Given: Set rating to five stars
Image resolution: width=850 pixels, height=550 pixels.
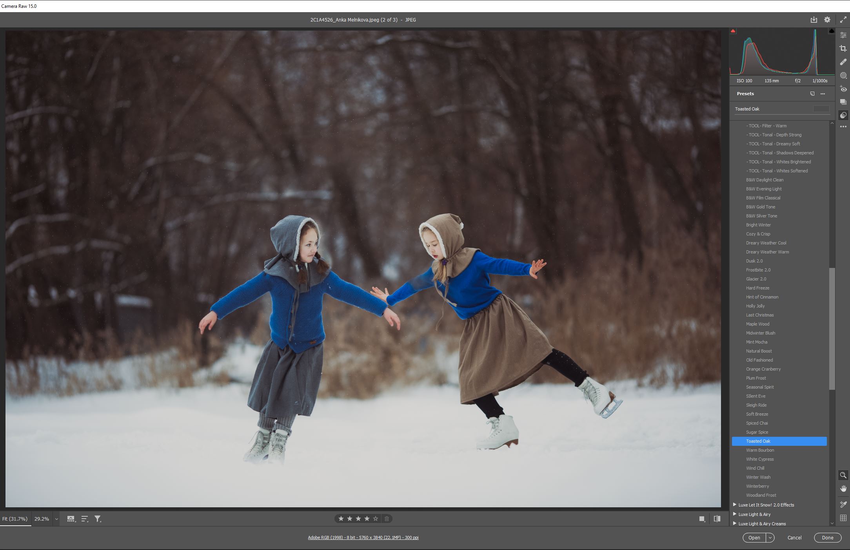Looking at the screenshot, I should click(x=376, y=519).
